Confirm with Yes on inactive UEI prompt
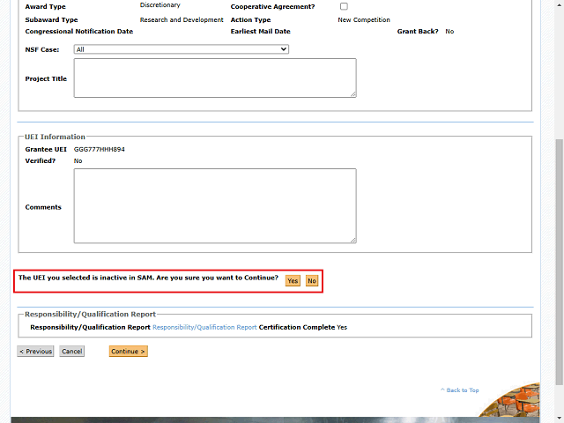The width and height of the screenshot is (564, 423). point(293,280)
